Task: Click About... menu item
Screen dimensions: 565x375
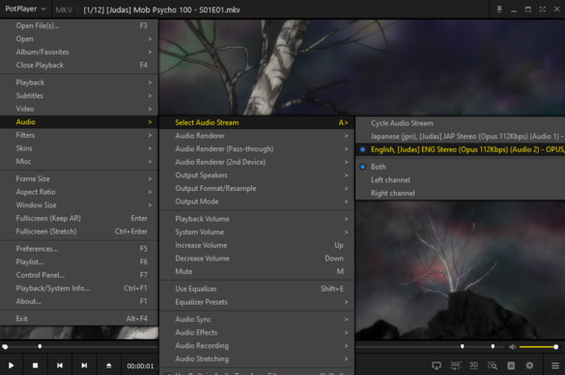Action: (79, 302)
